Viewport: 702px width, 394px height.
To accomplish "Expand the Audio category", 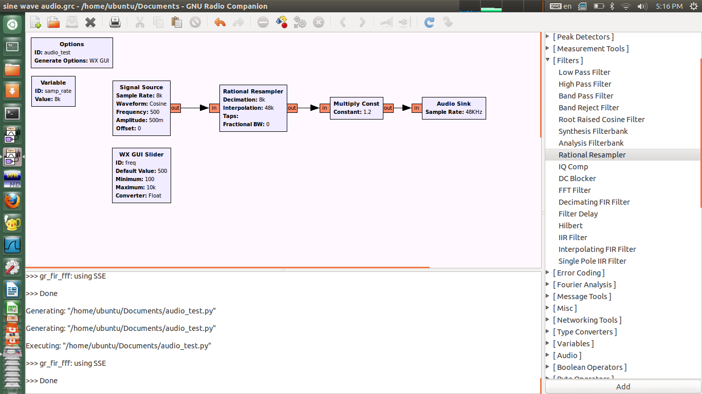I will (548, 355).
